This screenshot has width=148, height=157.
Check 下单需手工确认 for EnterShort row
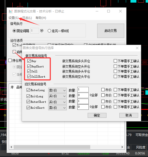(115, 101)
